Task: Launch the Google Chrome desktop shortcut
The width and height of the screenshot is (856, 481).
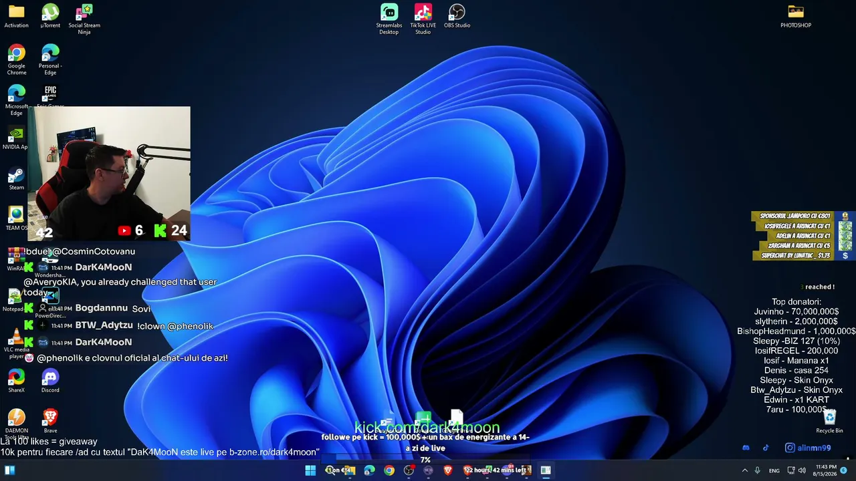Action: click(17, 60)
